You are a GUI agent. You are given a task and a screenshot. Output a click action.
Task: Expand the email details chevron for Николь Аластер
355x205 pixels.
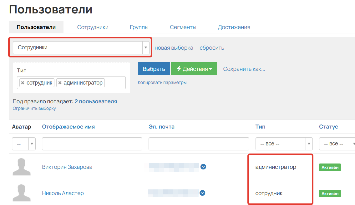(202, 193)
